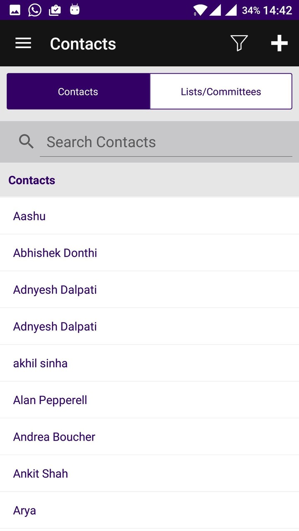
Task: Tap the filter funnel icon
Action: pyautogui.click(x=239, y=43)
